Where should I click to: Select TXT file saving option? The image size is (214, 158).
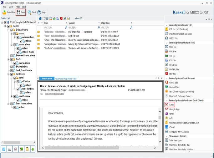170,56
